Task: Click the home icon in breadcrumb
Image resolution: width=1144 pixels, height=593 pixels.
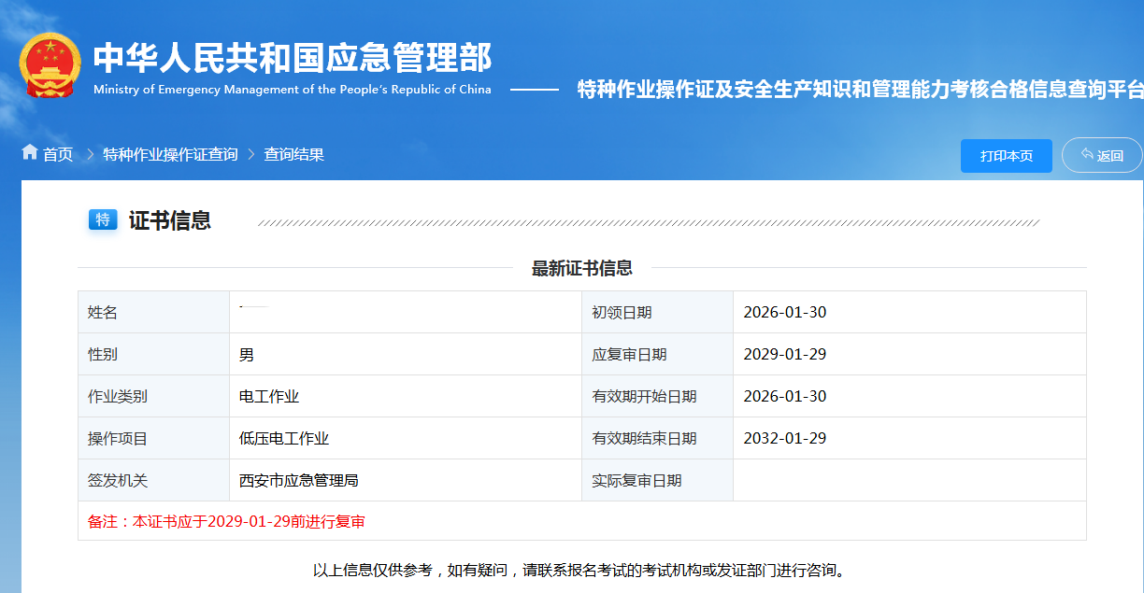Action: (30, 153)
